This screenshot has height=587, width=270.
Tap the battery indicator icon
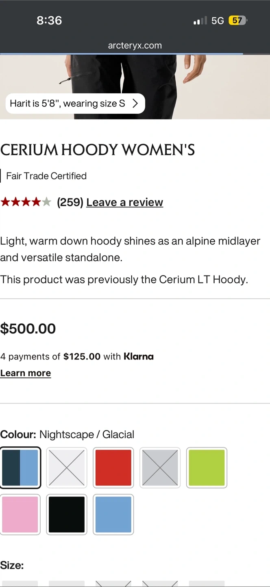237,20
